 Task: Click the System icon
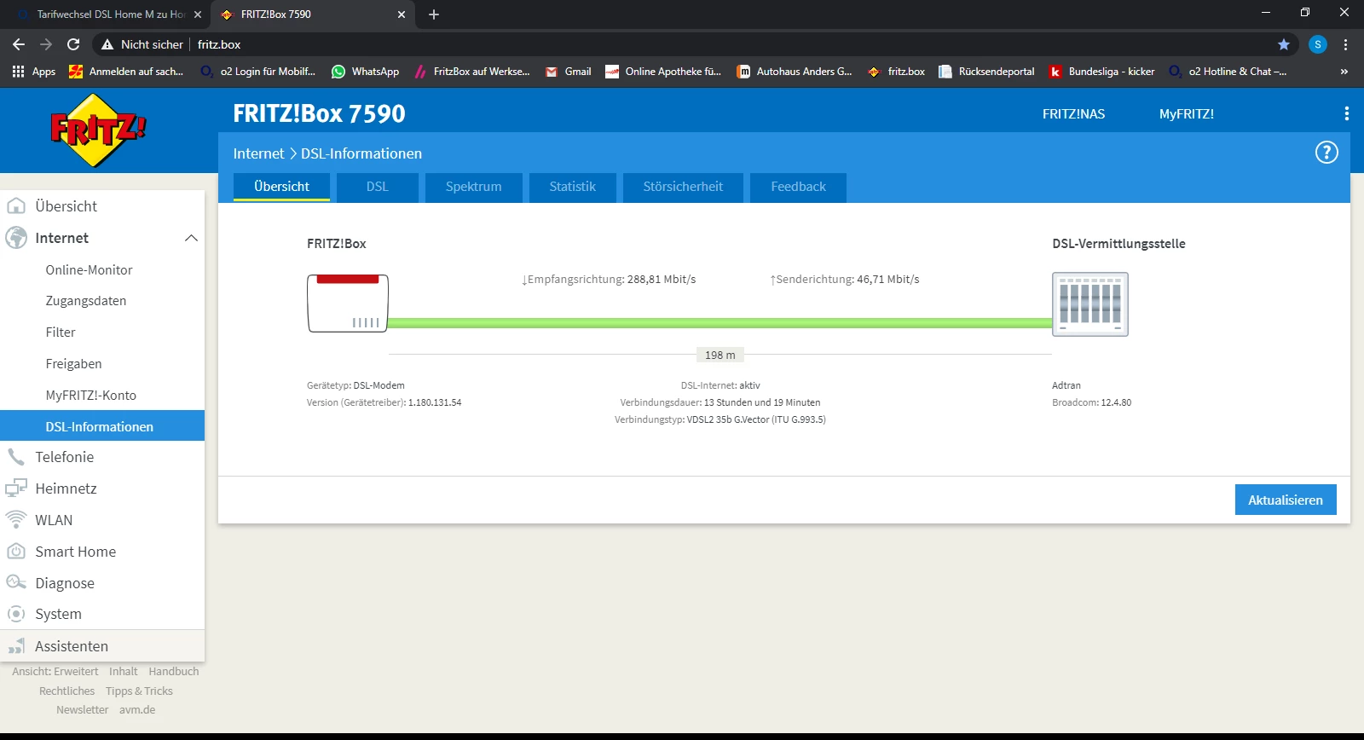point(16,614)
